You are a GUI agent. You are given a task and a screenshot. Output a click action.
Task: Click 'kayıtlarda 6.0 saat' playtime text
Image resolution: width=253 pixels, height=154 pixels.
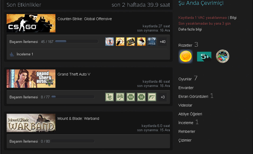click(x=156, y=126)
